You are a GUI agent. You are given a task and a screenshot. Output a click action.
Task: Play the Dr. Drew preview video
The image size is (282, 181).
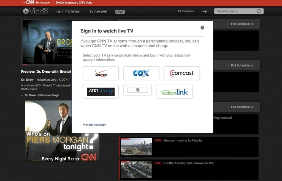point(47,42)
